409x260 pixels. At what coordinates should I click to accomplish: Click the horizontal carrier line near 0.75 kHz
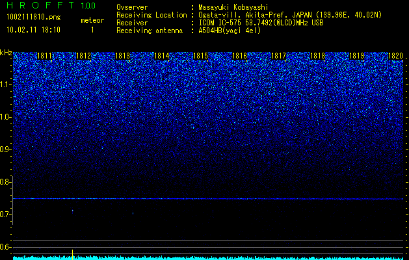(x=208, y=199)
